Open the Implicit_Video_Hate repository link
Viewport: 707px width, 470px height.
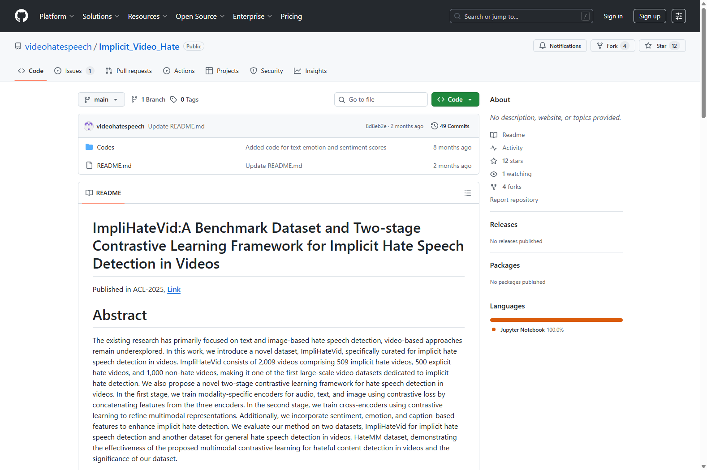point(139,47)
